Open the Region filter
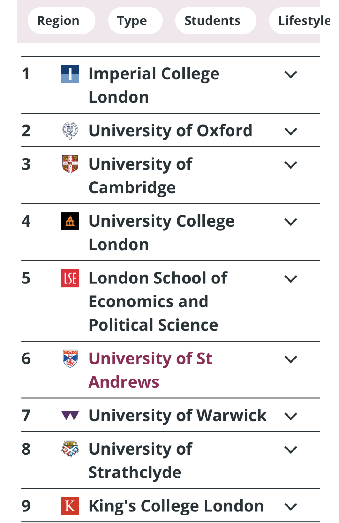339x523 pixels. [x=58, y=21]
